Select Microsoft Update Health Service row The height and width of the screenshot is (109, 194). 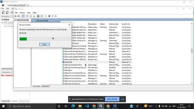[x=97, y=57]
